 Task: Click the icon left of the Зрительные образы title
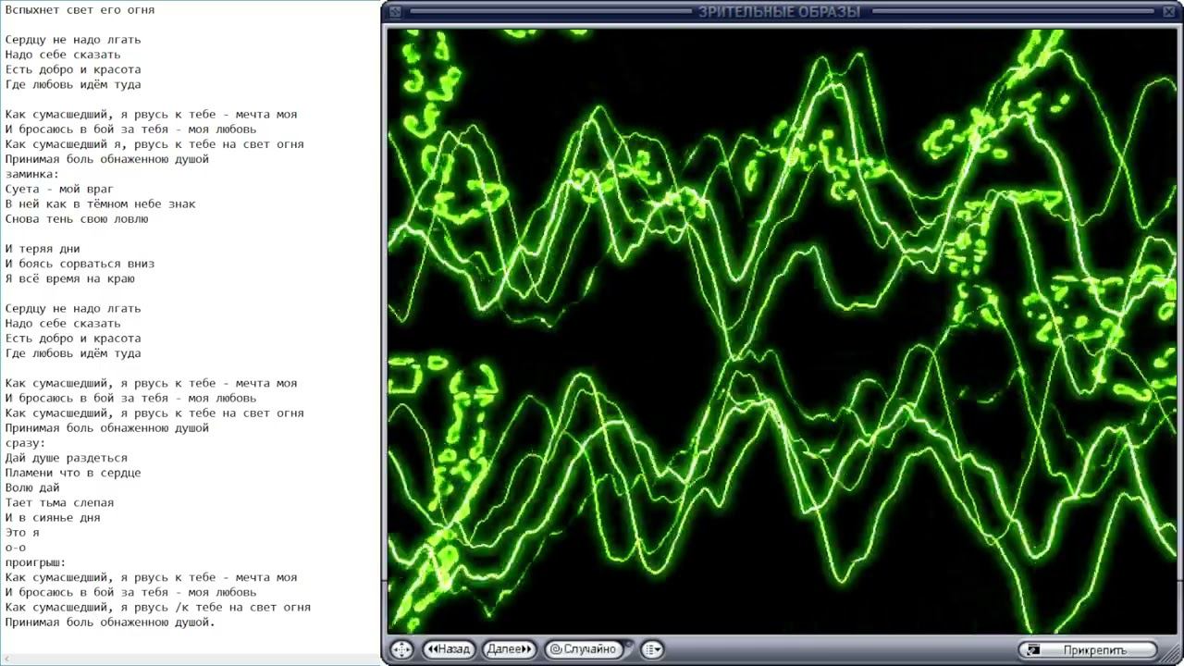(x=395, y=12)
